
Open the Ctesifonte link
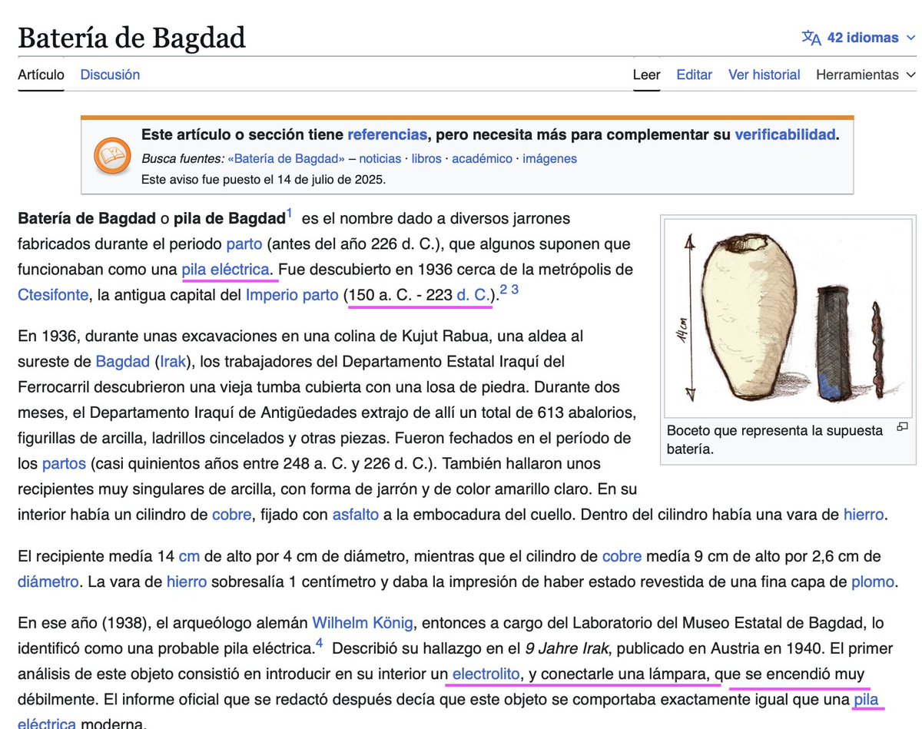point(54,295)
